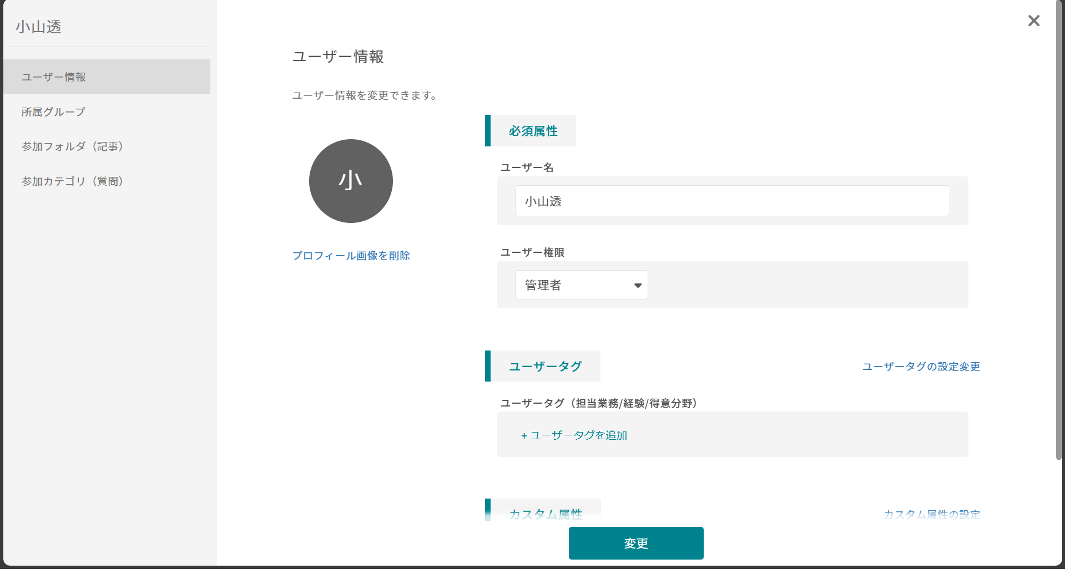Open ユーザータグの設定変更 settings
1065x569 pixels.
[x=920, y=367]
